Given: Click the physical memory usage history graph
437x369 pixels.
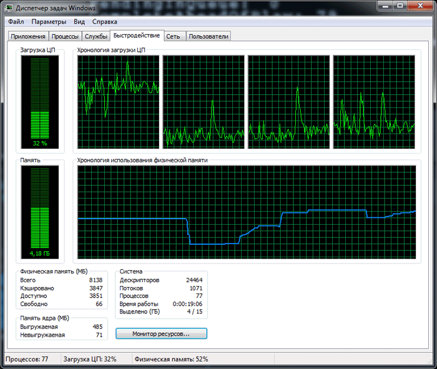Looking at the screenshot, I should point(247,212).
